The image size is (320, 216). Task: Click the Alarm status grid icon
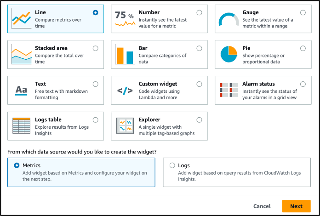point(228,91)
